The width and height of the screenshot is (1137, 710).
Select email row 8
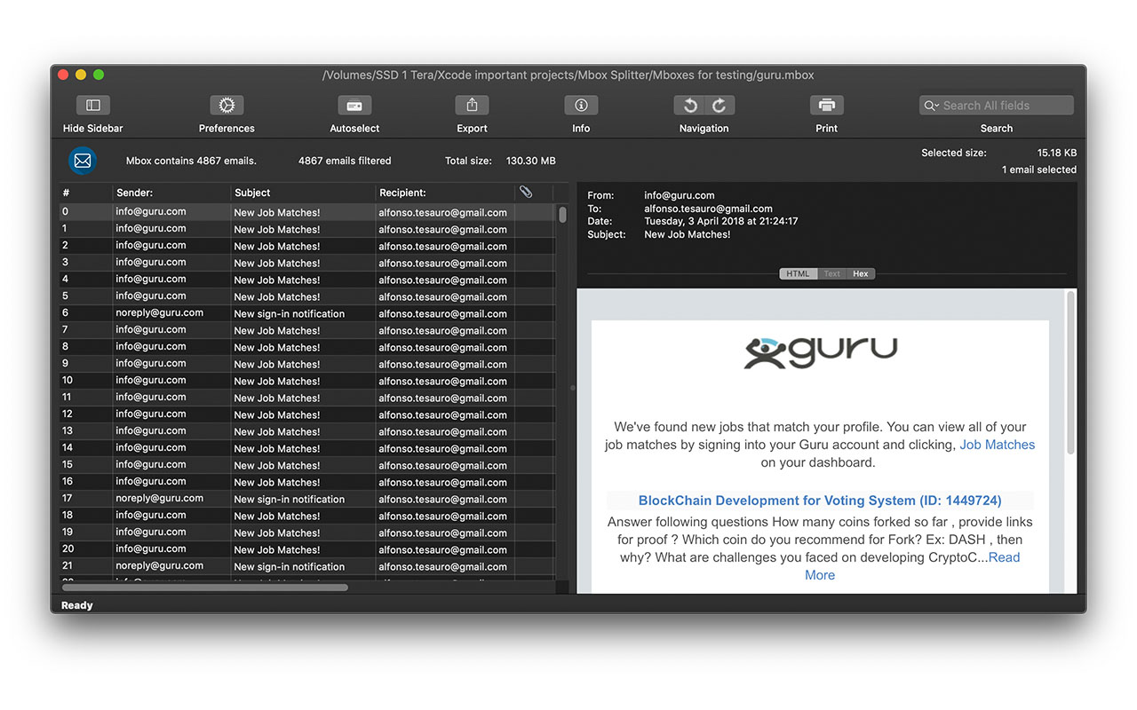(x=307, y=347)
